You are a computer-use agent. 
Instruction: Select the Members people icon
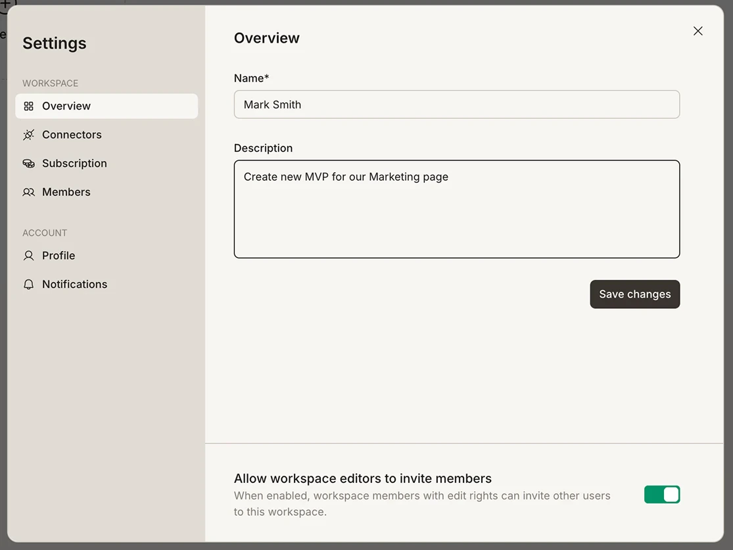(x=28, y=192)
